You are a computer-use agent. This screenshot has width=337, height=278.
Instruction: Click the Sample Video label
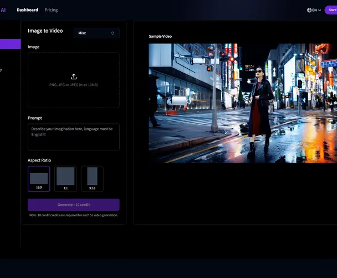(x=160, y=37)
